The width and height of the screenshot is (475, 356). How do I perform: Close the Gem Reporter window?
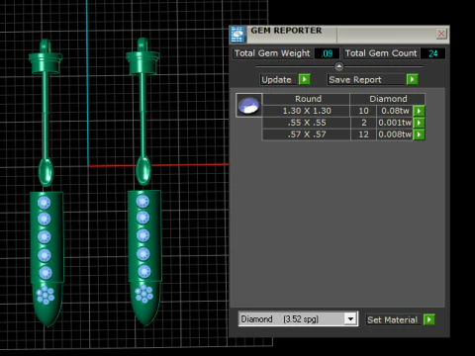(441, 34)
